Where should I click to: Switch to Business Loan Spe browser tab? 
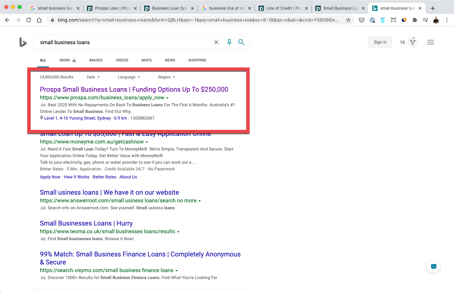point(169,8)
